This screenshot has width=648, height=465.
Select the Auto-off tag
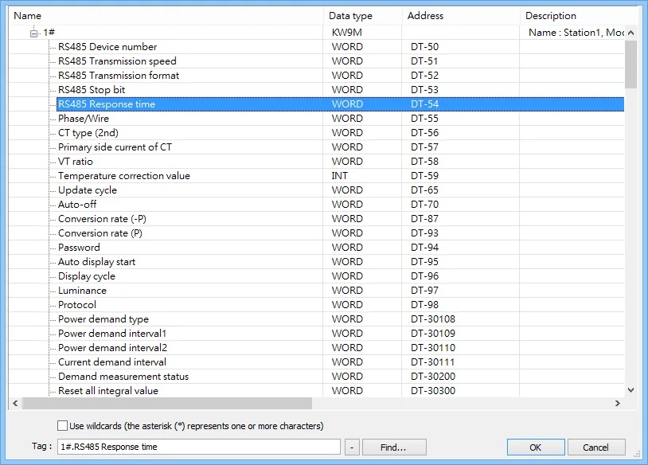[x=77, y=204]
